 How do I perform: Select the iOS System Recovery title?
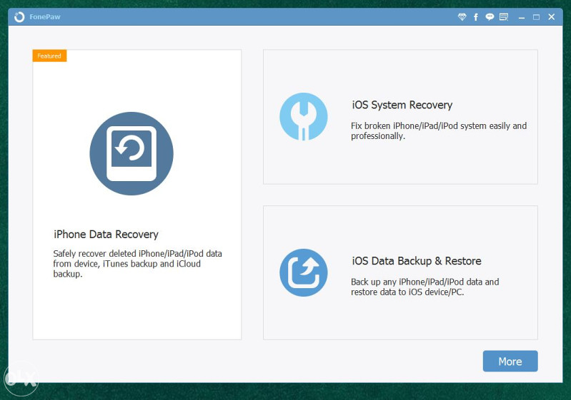(402, 105)
